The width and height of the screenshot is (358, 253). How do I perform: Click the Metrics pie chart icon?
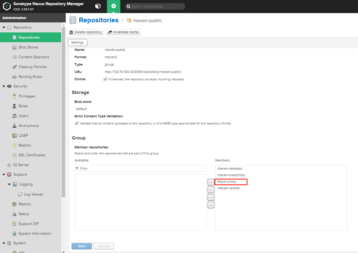[x=14, y=204]
